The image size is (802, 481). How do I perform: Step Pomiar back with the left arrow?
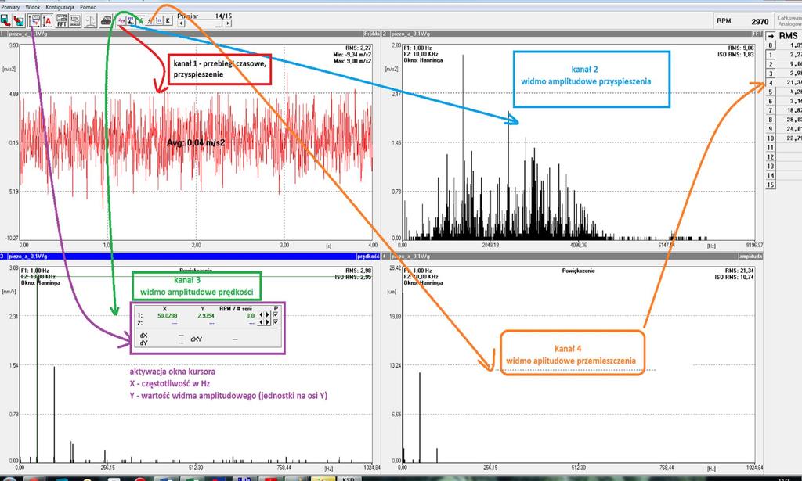click(181, 23)
